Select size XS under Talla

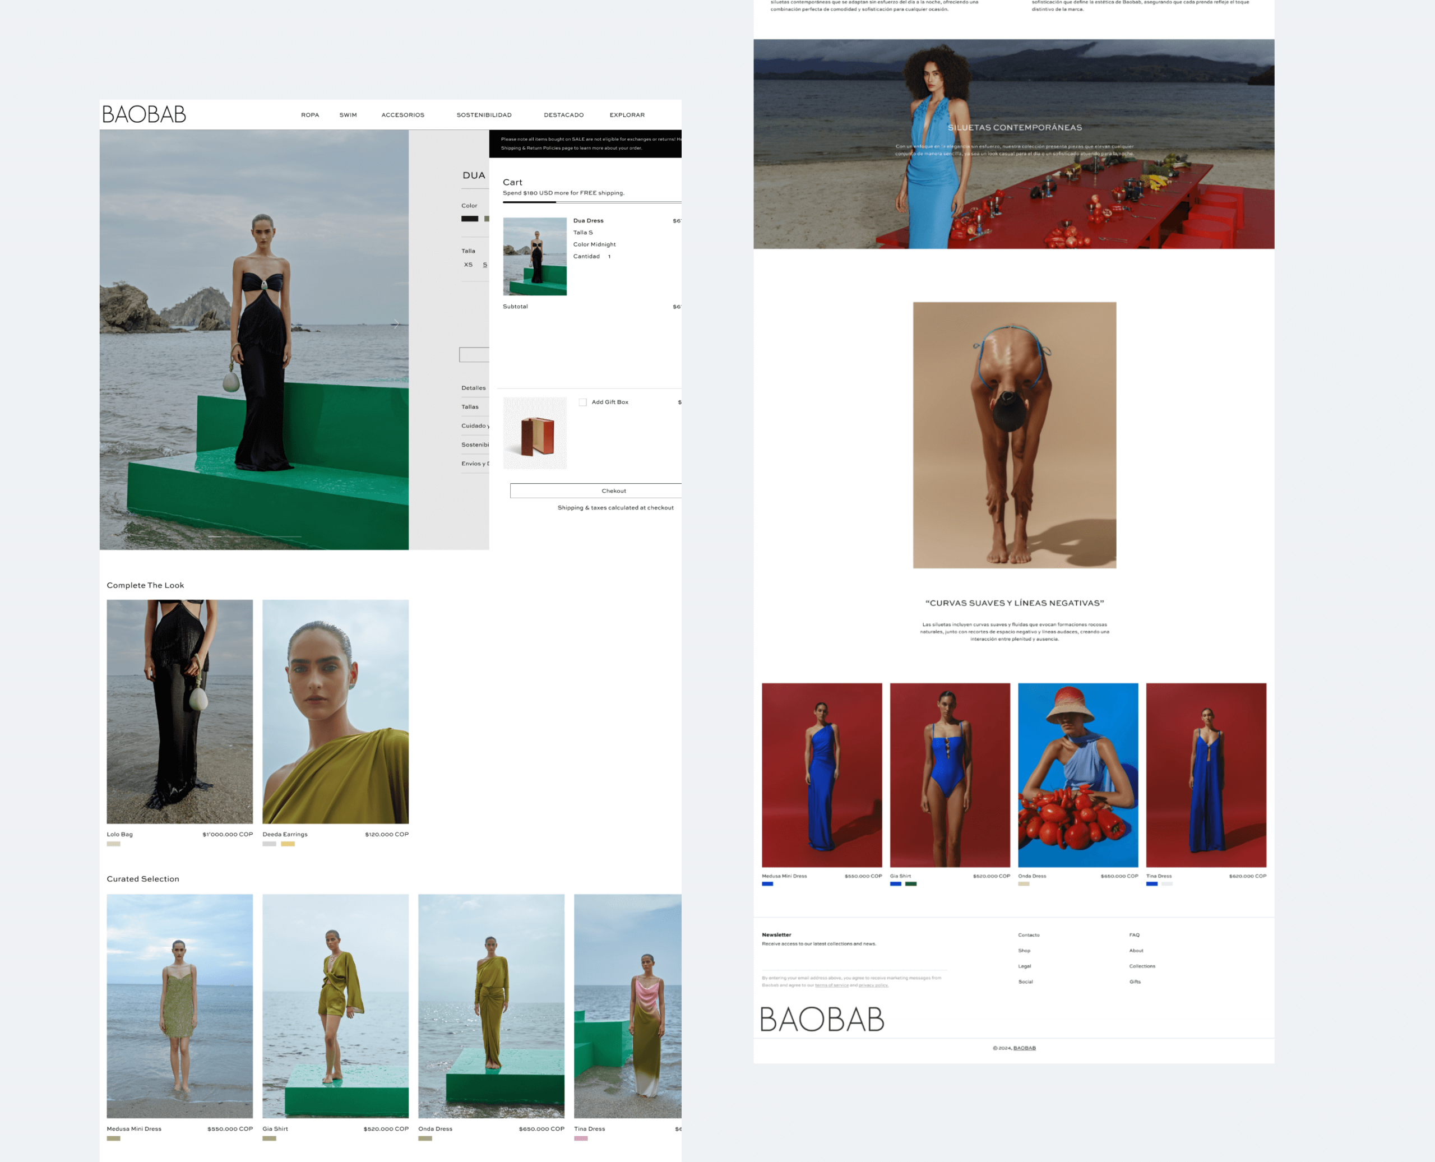click(x=468, y=265)
